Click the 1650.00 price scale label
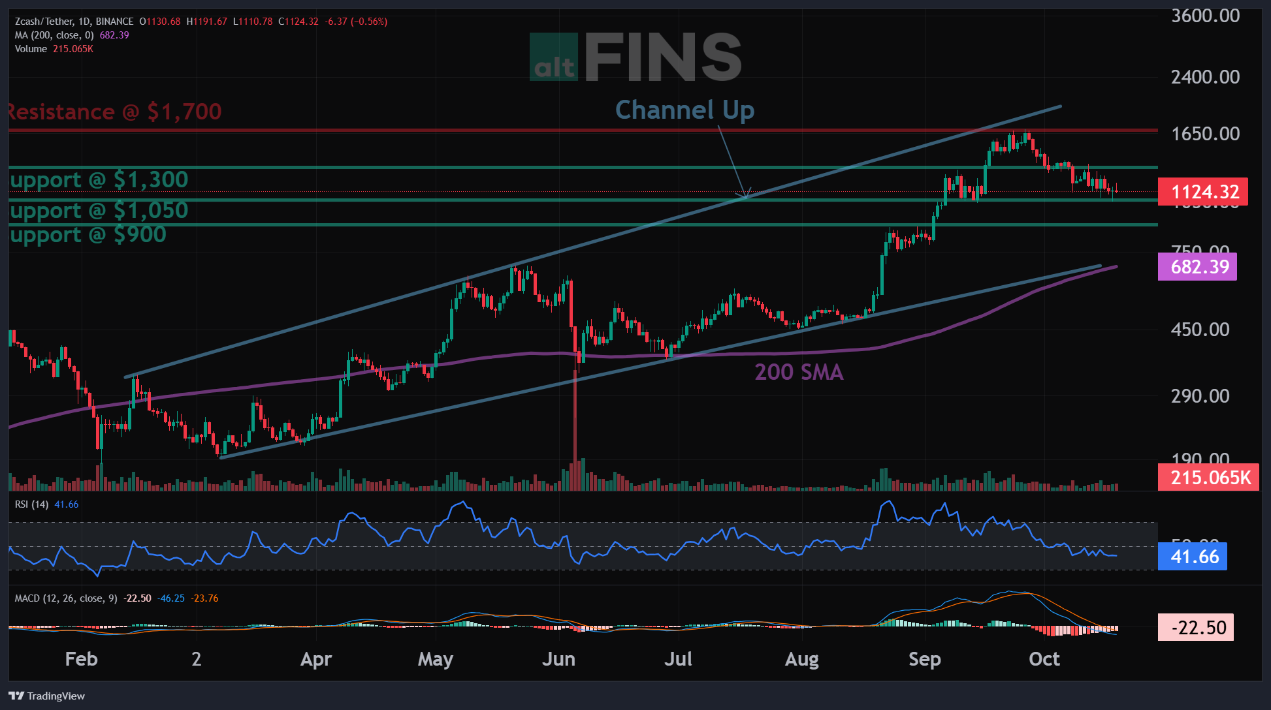 1205,134
